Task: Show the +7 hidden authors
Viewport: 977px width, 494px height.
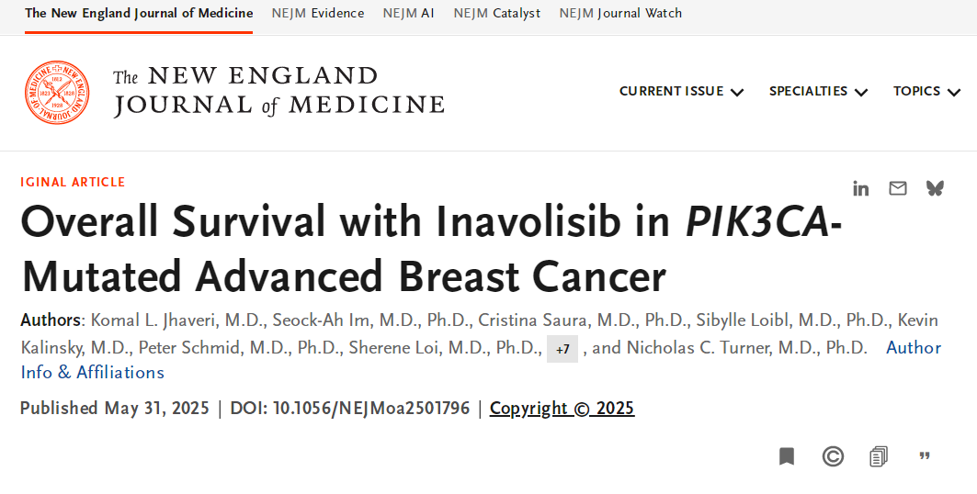Action: pyautogui.click(x=562, y=349)
